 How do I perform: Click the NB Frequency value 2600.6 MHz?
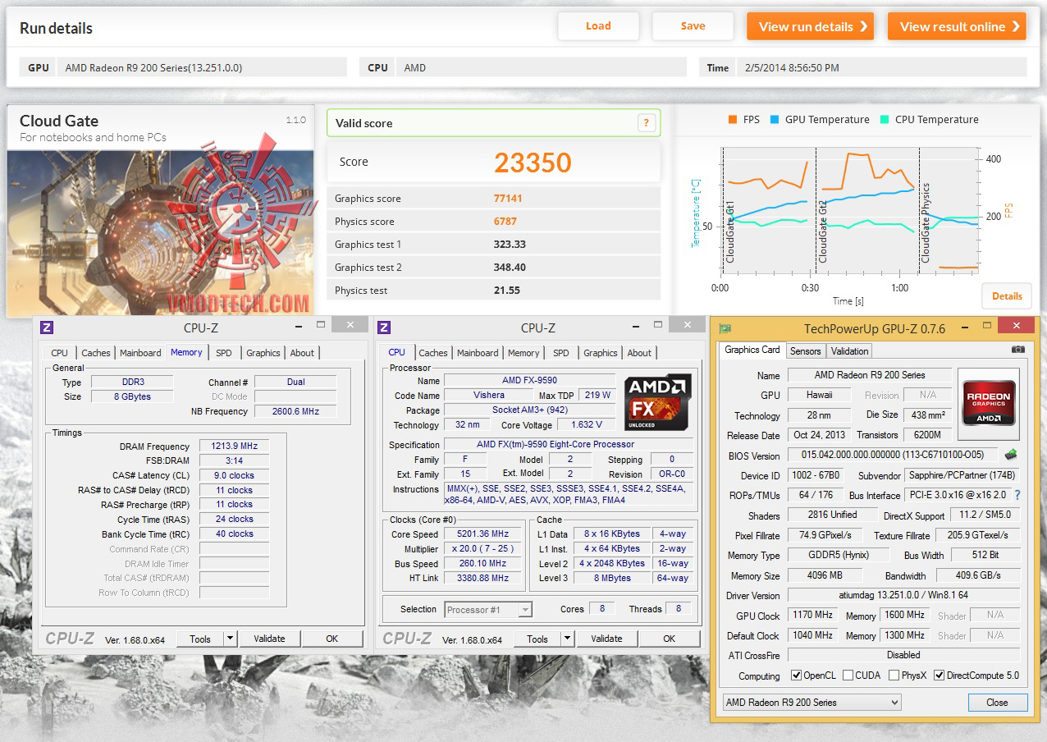[295, 412]
